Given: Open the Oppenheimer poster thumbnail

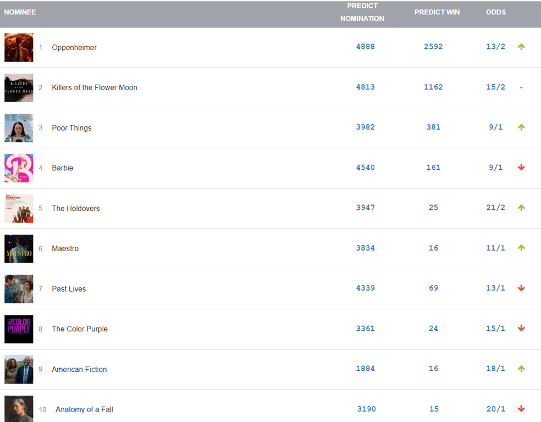Looking at the screenshot, I should [x=19, y=47].
